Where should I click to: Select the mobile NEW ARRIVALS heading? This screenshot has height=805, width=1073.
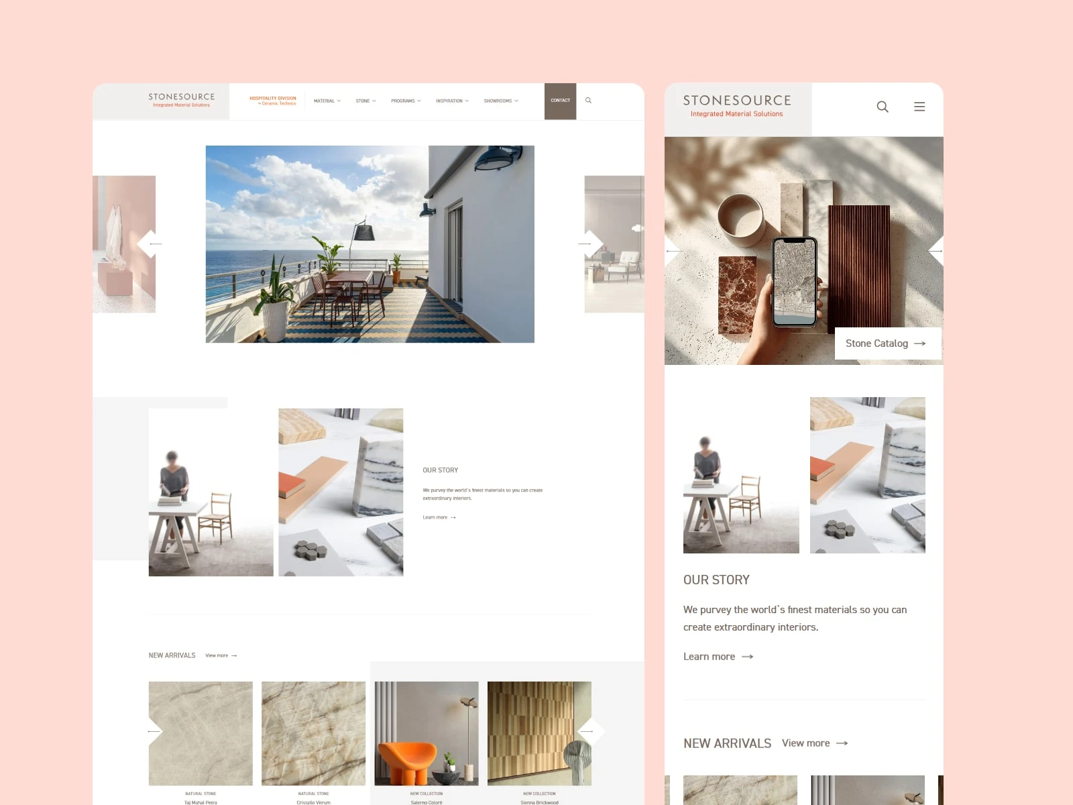727,743
